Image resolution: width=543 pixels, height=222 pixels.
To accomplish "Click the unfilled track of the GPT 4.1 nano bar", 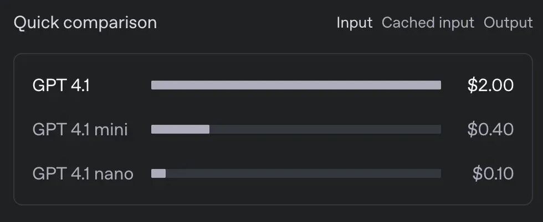I will click(x=304, y=173).
